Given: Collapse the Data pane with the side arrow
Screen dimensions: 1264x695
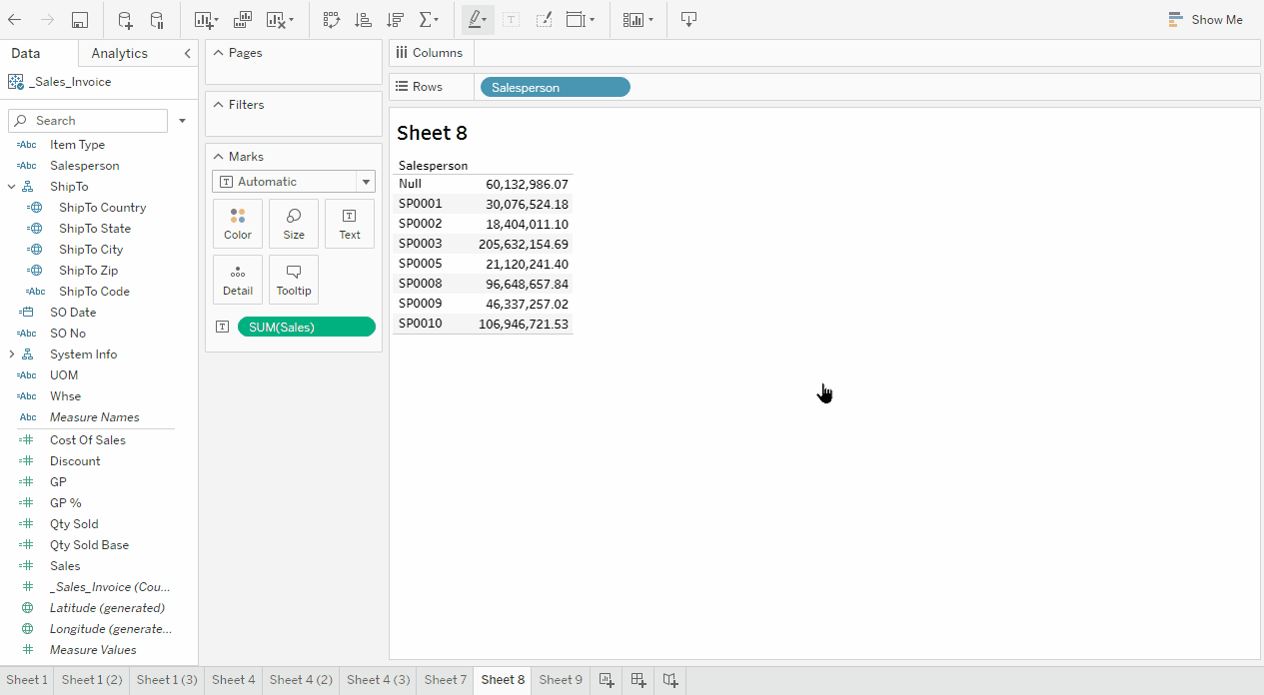Looking at the screenshot, I should [187, 54].
